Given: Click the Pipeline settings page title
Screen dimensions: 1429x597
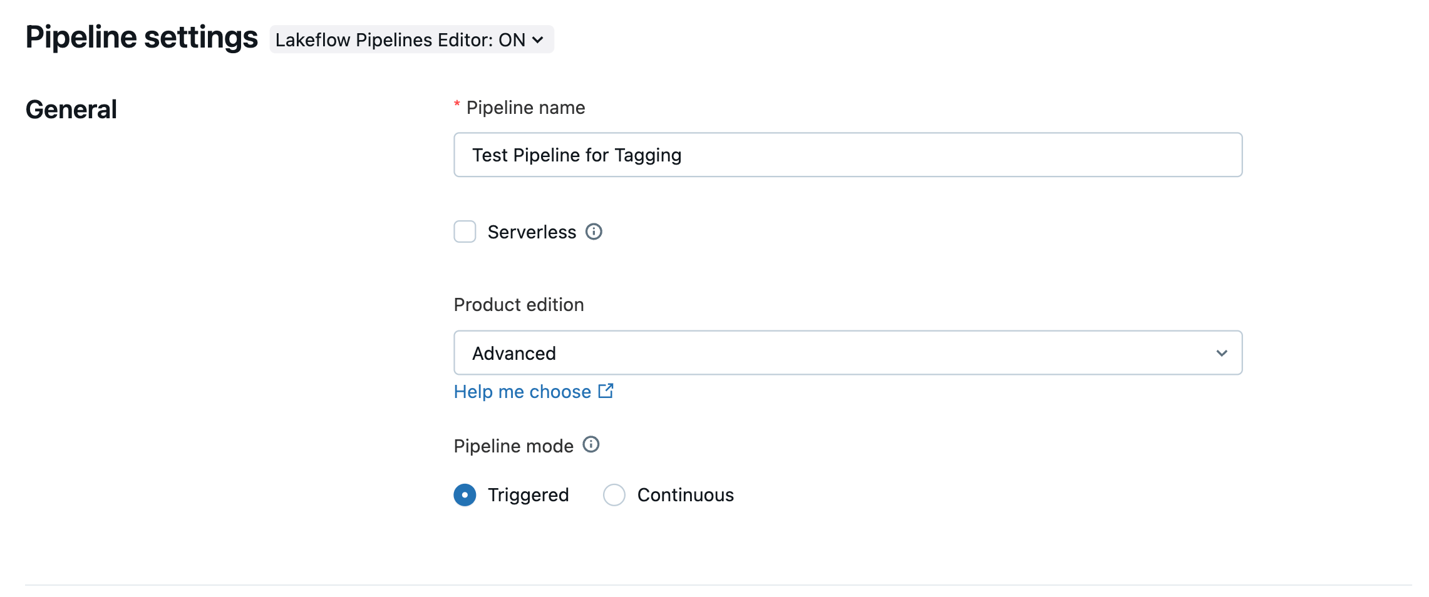Looking at the screenshot, I should click(x=142, y=38).
